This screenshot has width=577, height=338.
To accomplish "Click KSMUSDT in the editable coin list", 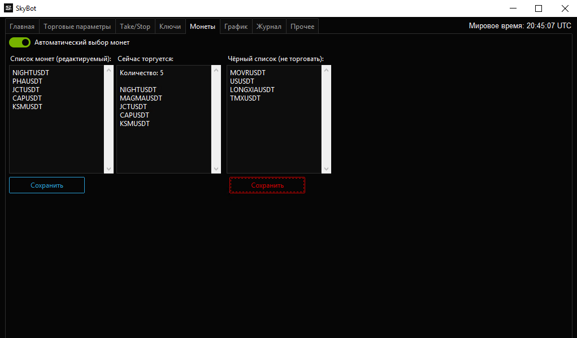I will point(27,107).
